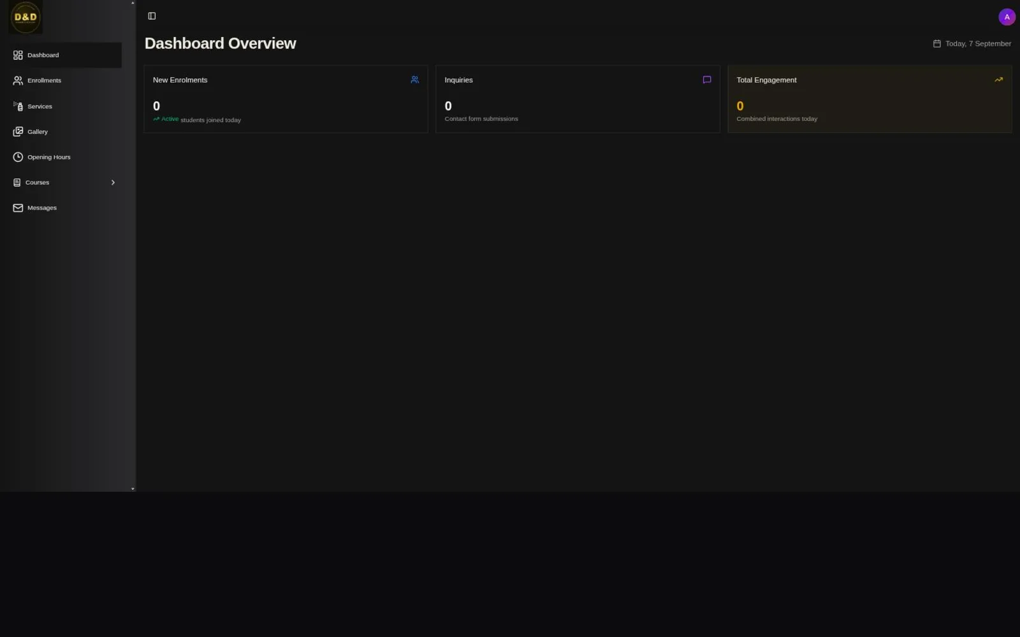Click the Today, 7 September date text
Image resolution: width=1020 pixels, height=637 pixels.
pos(978,44)
